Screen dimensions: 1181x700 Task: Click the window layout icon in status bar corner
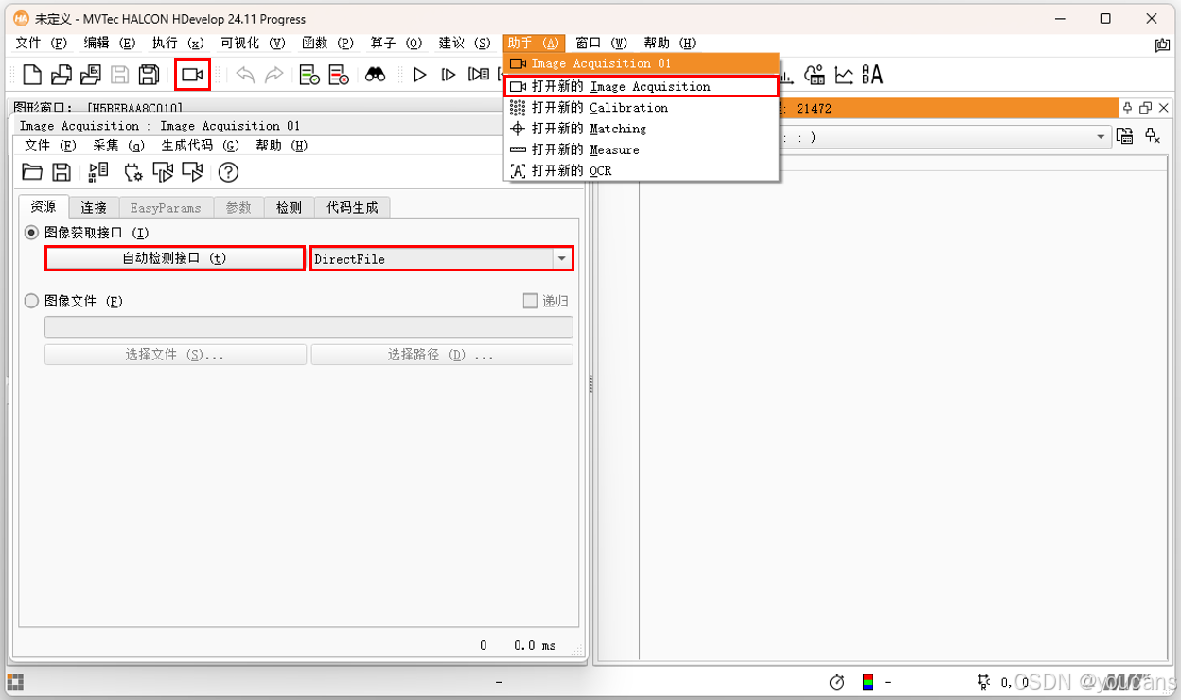(x=15, y=682)
